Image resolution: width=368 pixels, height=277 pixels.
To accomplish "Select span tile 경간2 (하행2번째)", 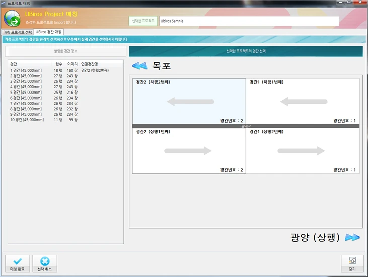I will tap(189, 101).
